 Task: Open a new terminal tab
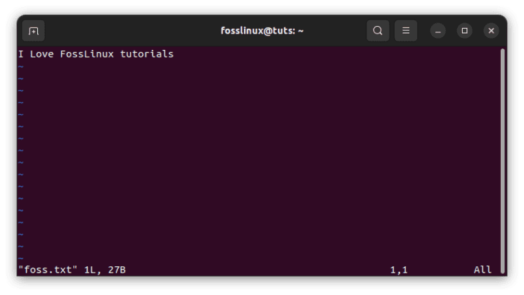[34, 31]
